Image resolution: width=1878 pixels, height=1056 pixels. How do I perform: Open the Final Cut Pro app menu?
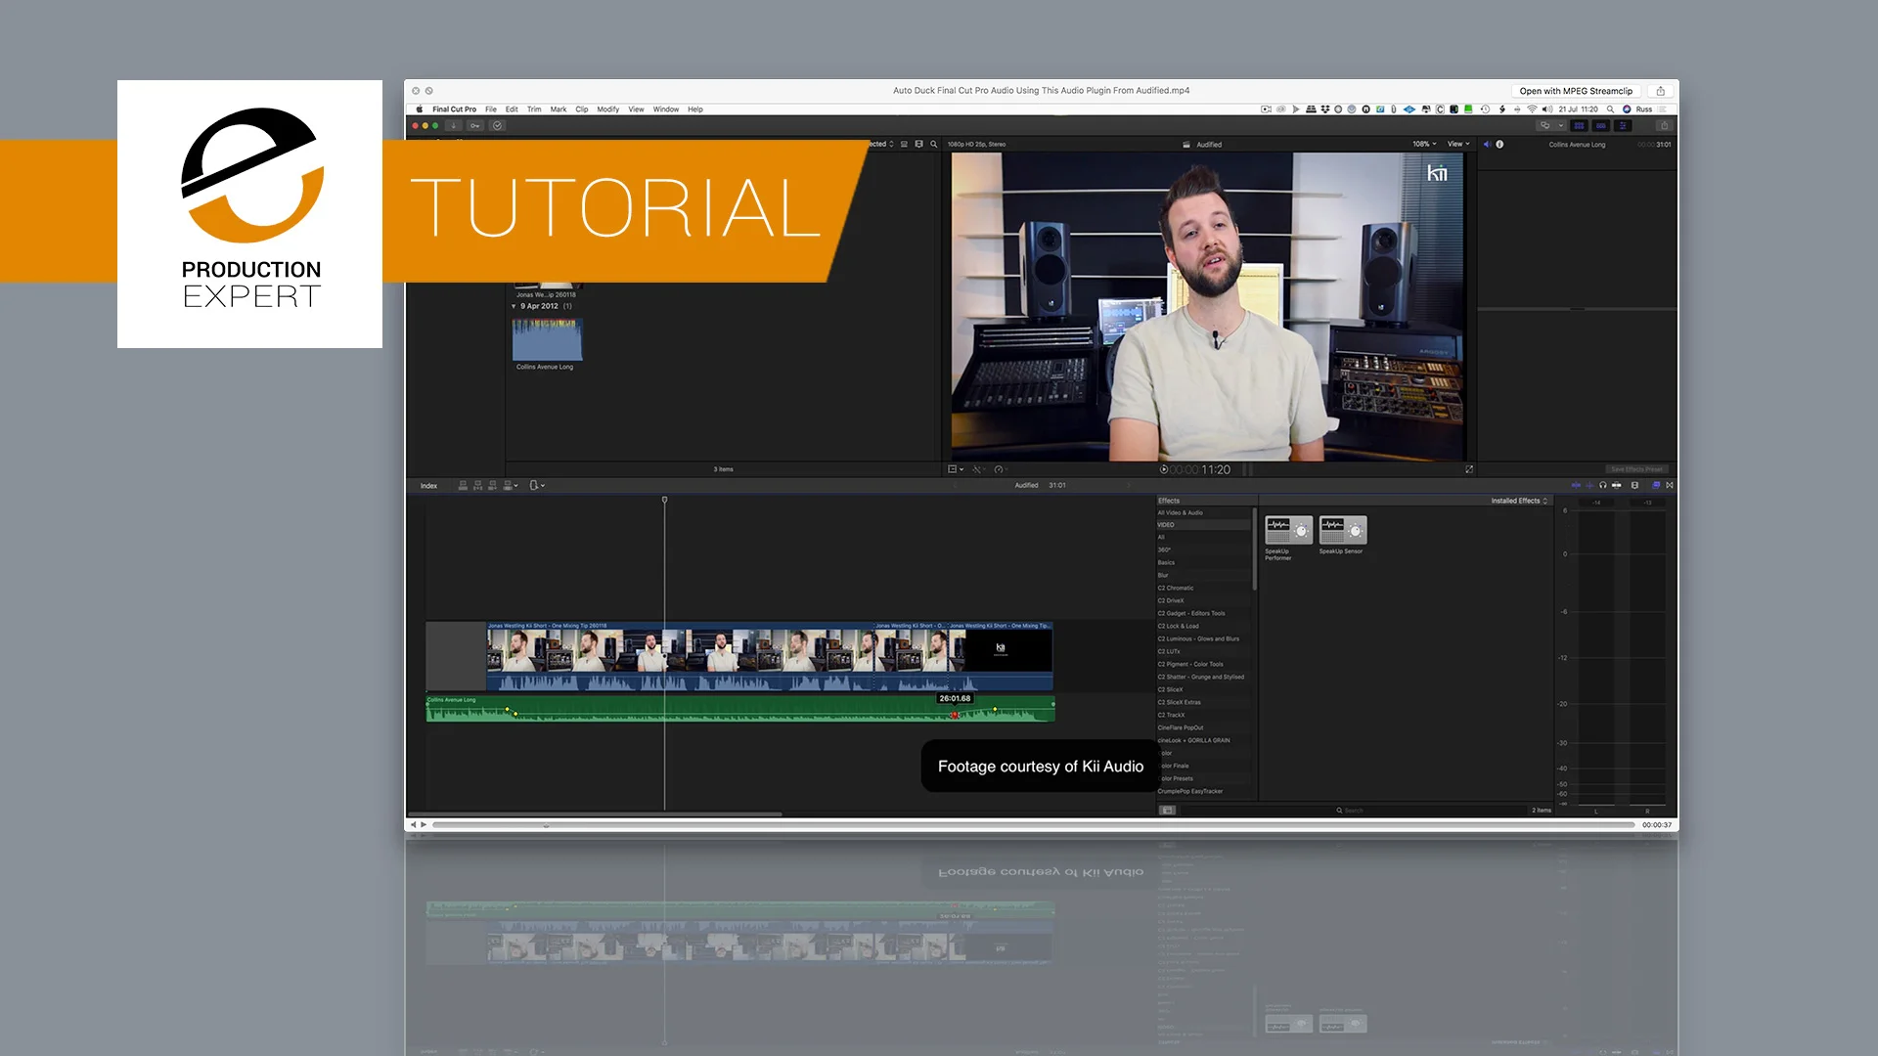[x=454, y=110]
